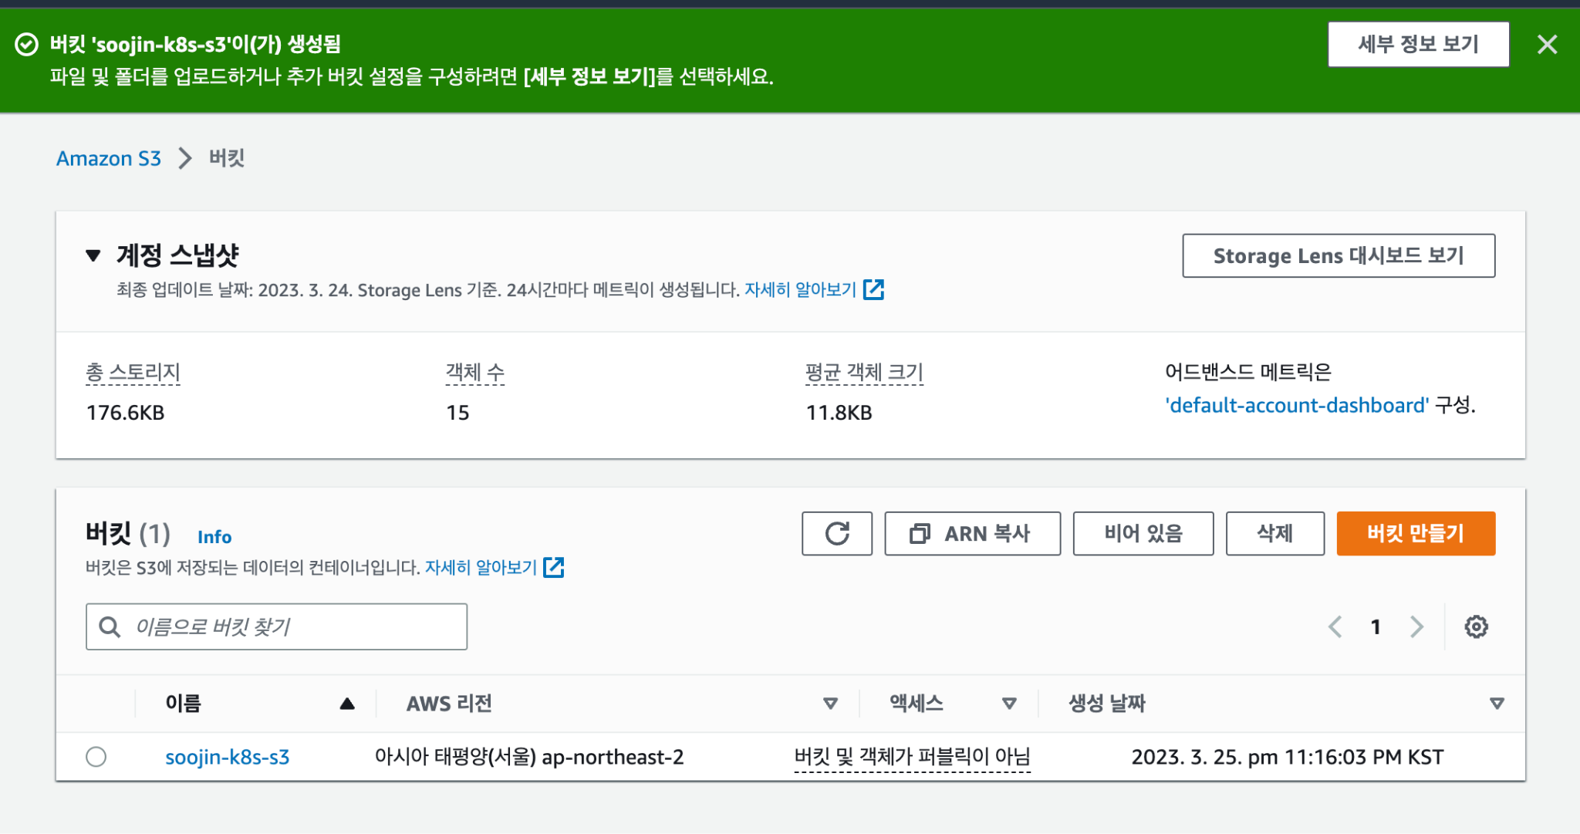The image size is (1580, 834).
Task: Go to next page arrow
Action: (1416, 626)
